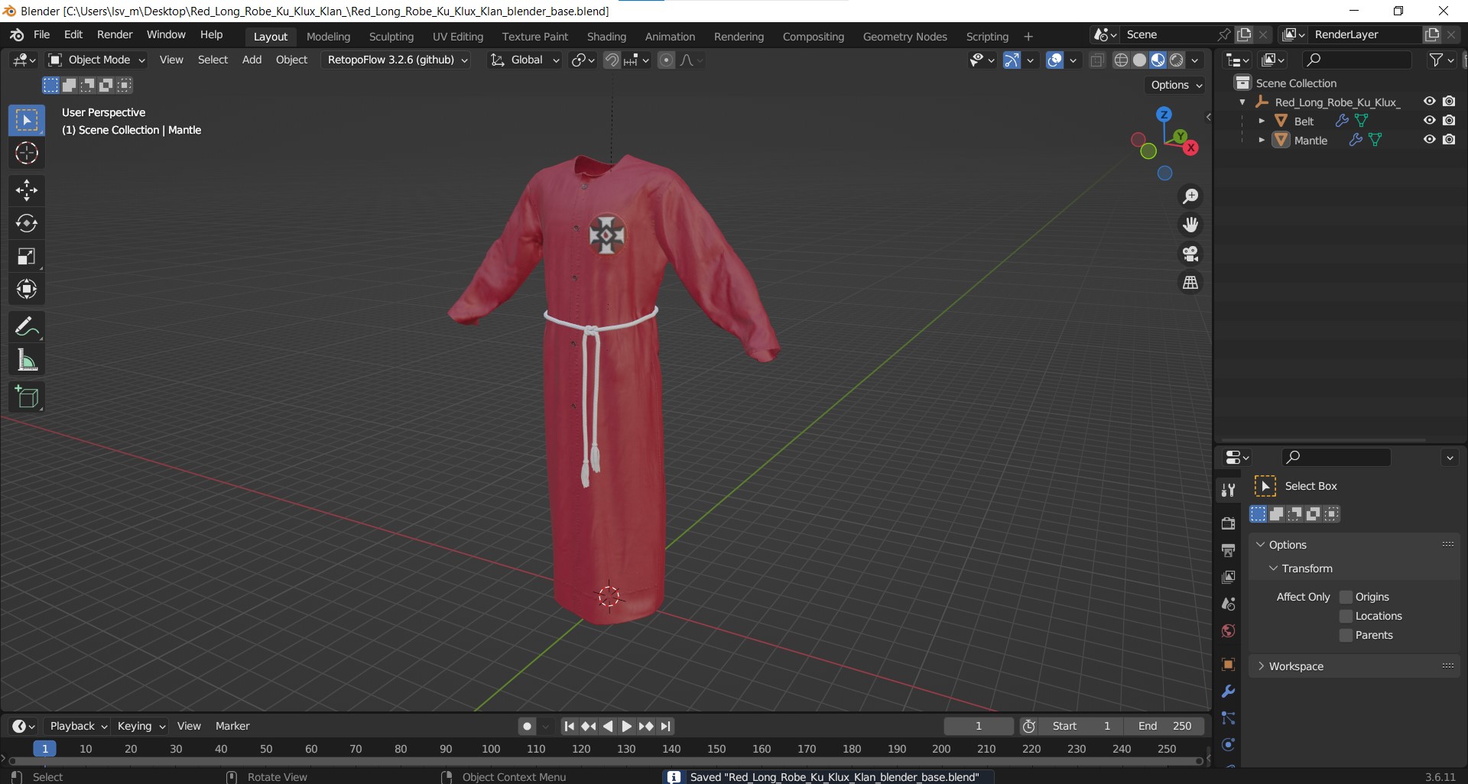
Task: Hide the Mantle object in viewport
Action: point(1429,140)
